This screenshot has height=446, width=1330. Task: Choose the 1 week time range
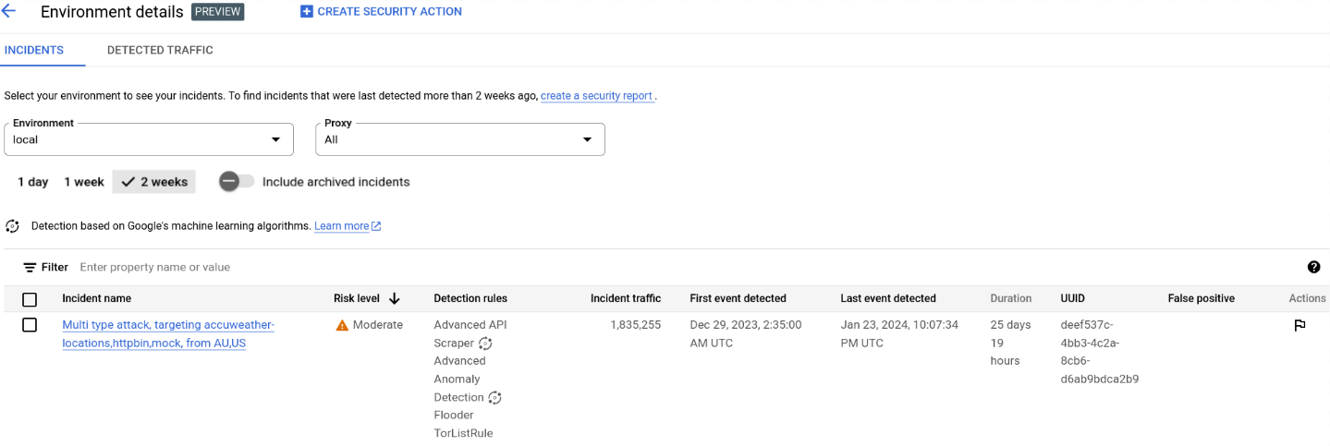click(x=83, y=182)
